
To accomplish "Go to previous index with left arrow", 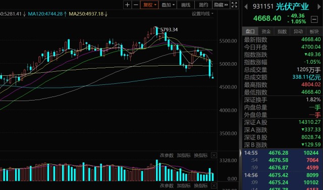I will point(246,7).
